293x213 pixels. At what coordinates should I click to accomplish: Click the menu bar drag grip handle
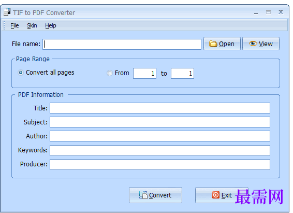tap(4, 25)
